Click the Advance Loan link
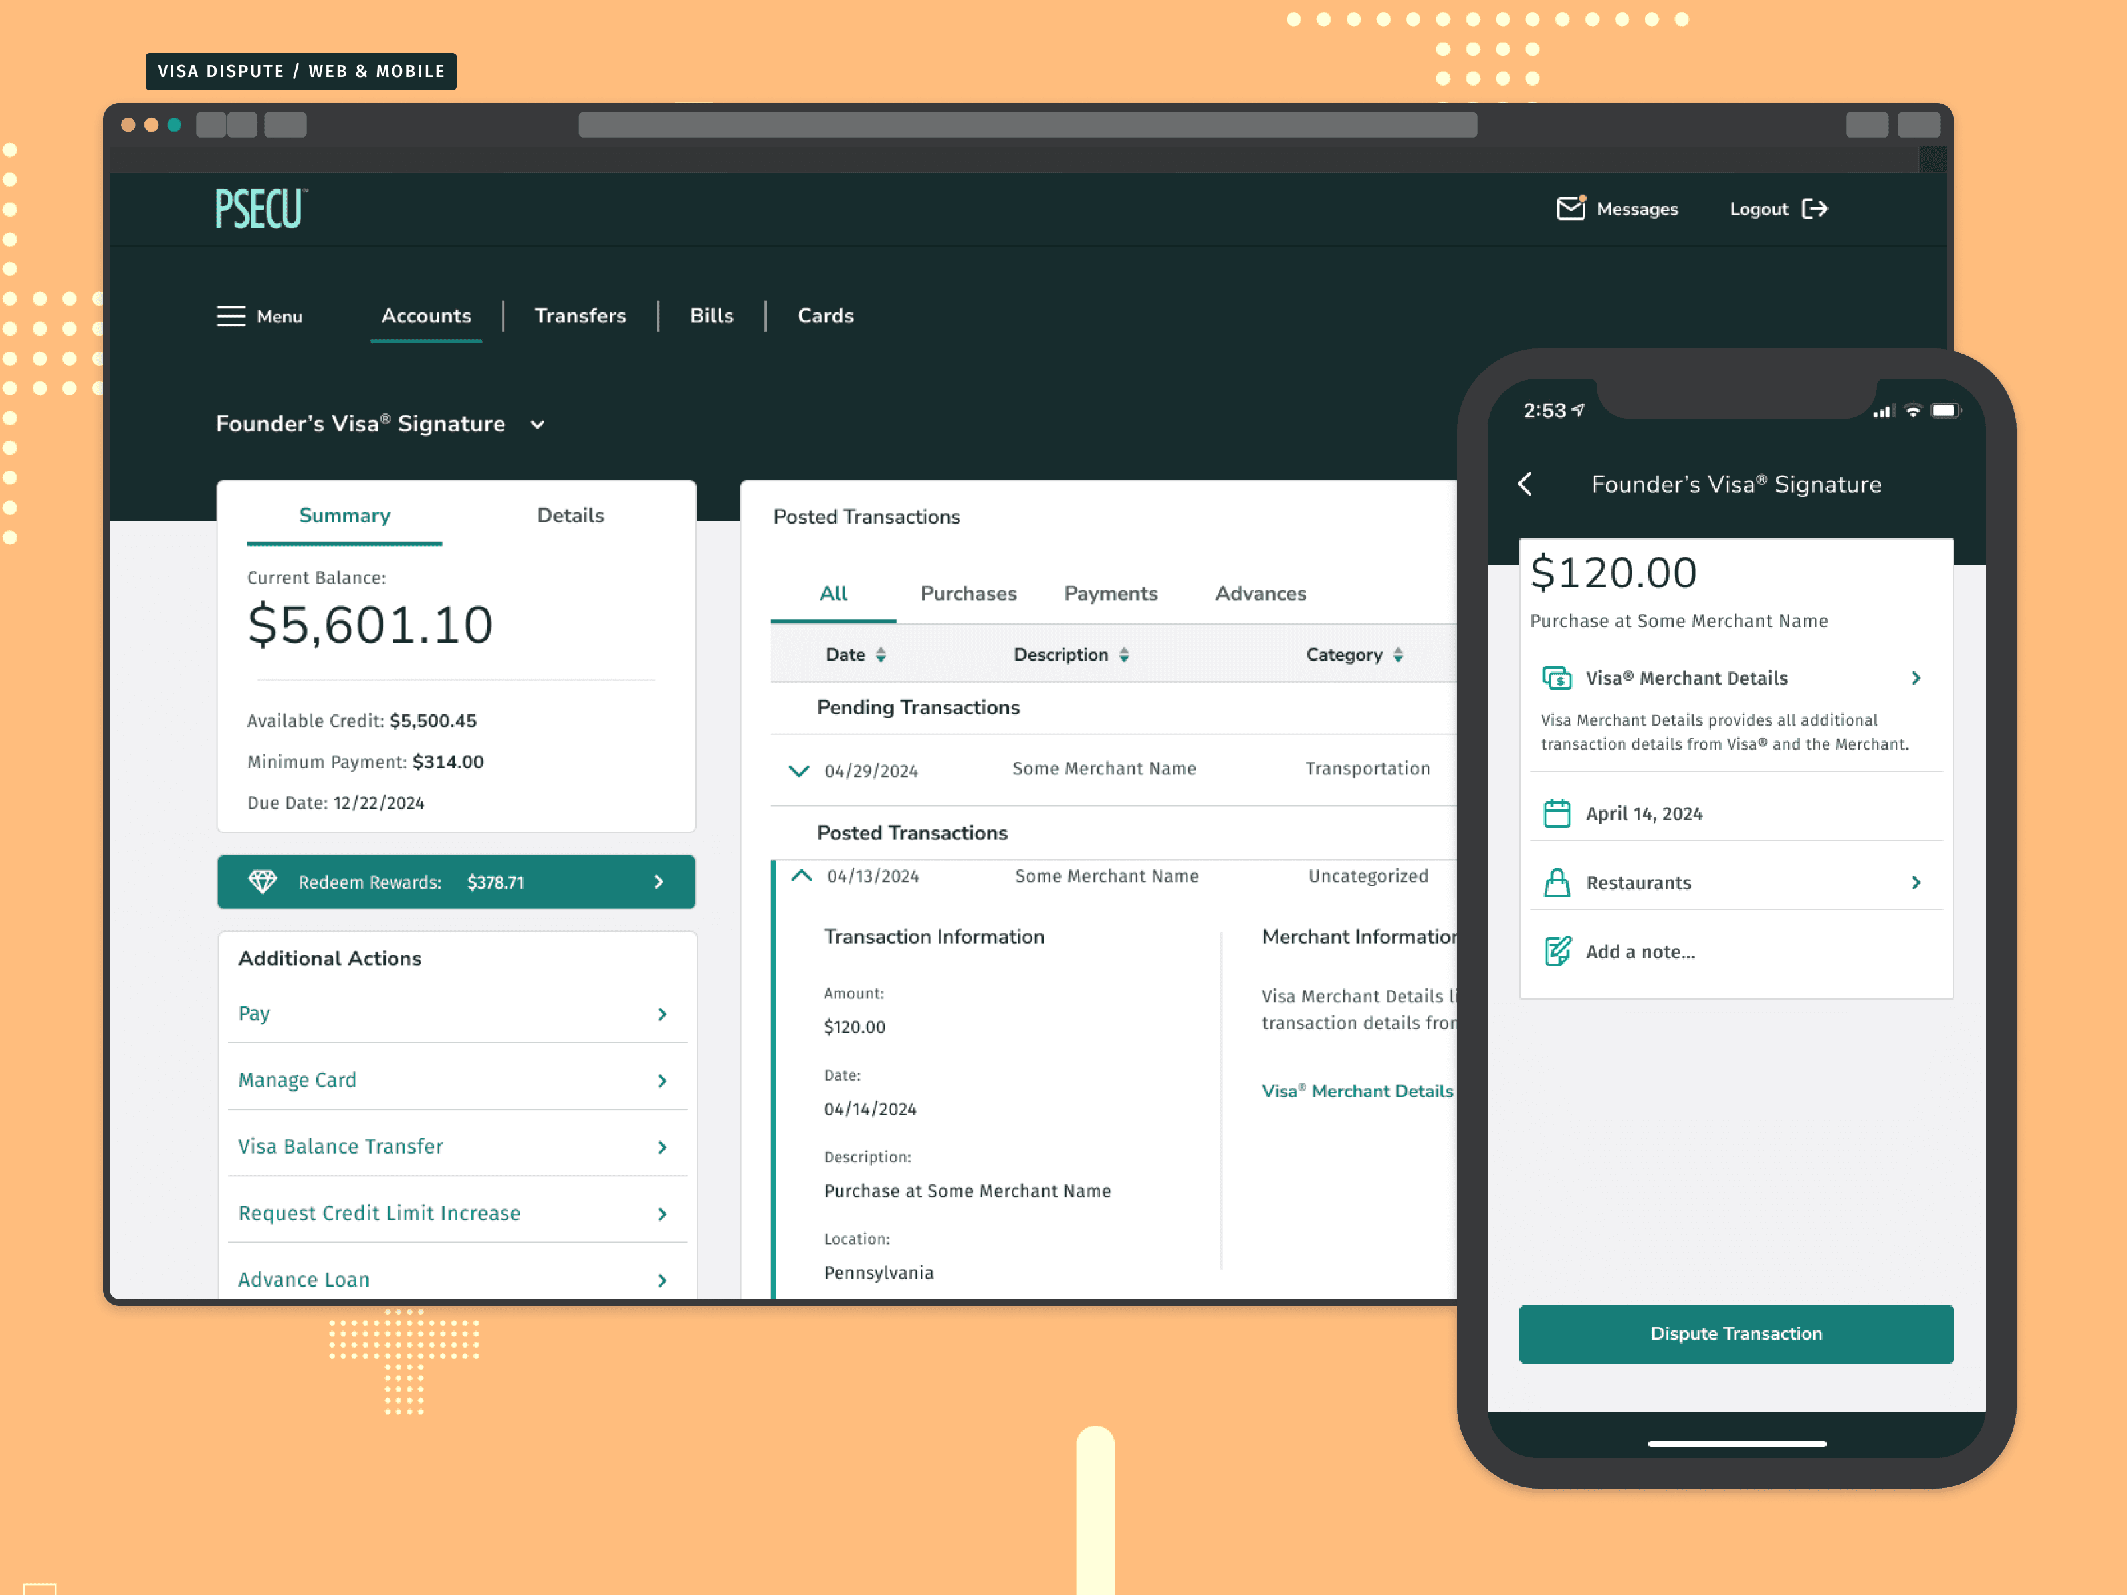 (x=304, y=1279)
